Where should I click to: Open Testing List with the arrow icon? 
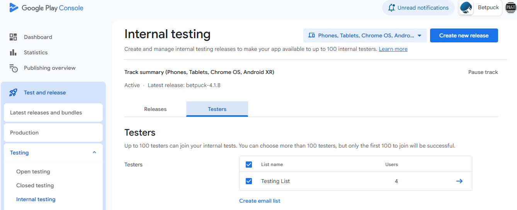459,181
